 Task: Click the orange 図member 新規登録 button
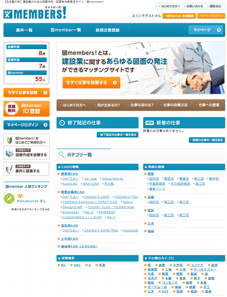(x=179, y=16)
